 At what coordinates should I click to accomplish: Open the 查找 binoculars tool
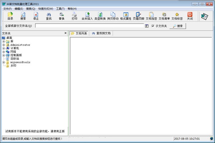coord(49,16)
